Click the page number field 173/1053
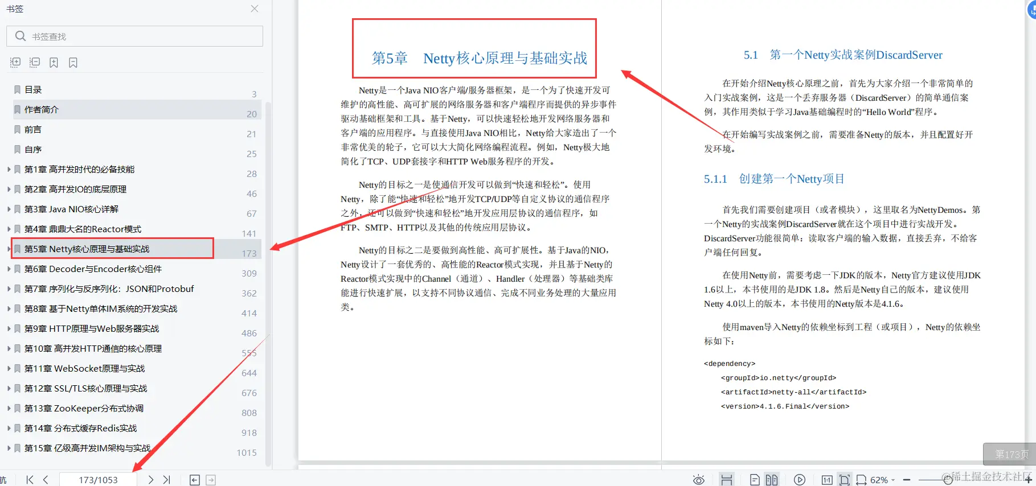The image size is (1036, 486). (98, 480)
